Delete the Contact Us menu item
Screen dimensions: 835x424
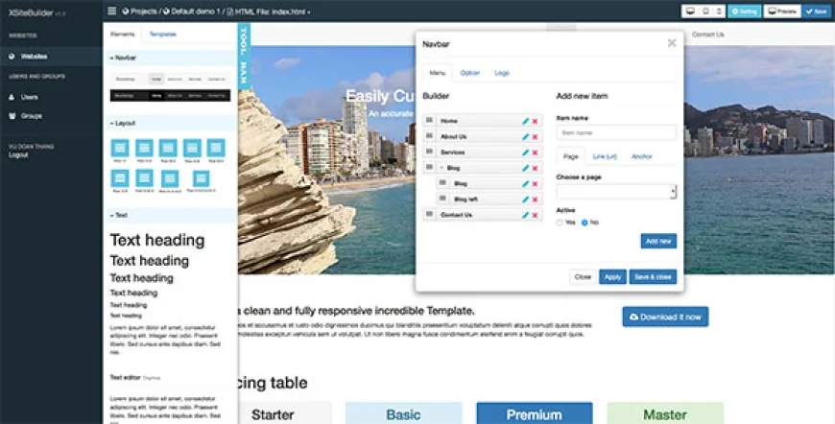(x=535, y=215)
